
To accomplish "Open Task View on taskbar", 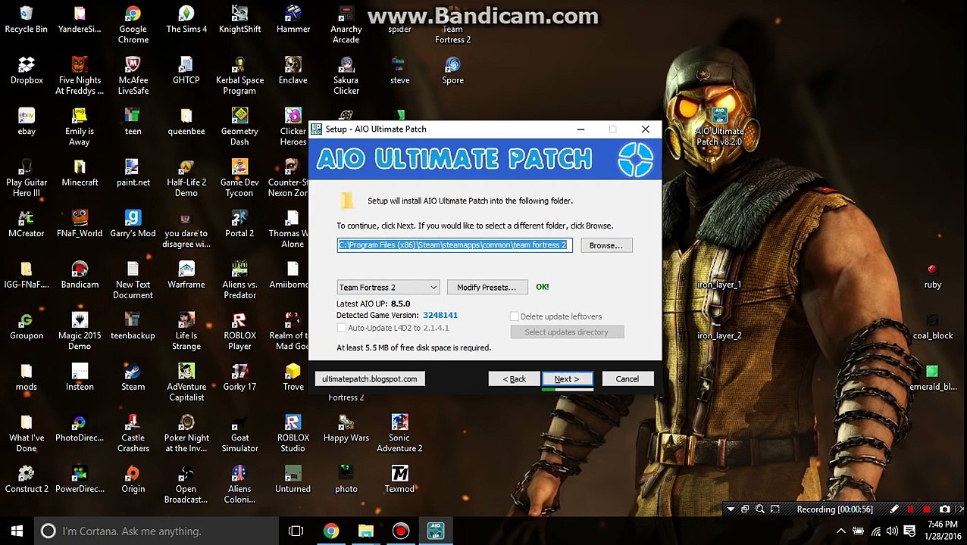I will coord(296,531).
